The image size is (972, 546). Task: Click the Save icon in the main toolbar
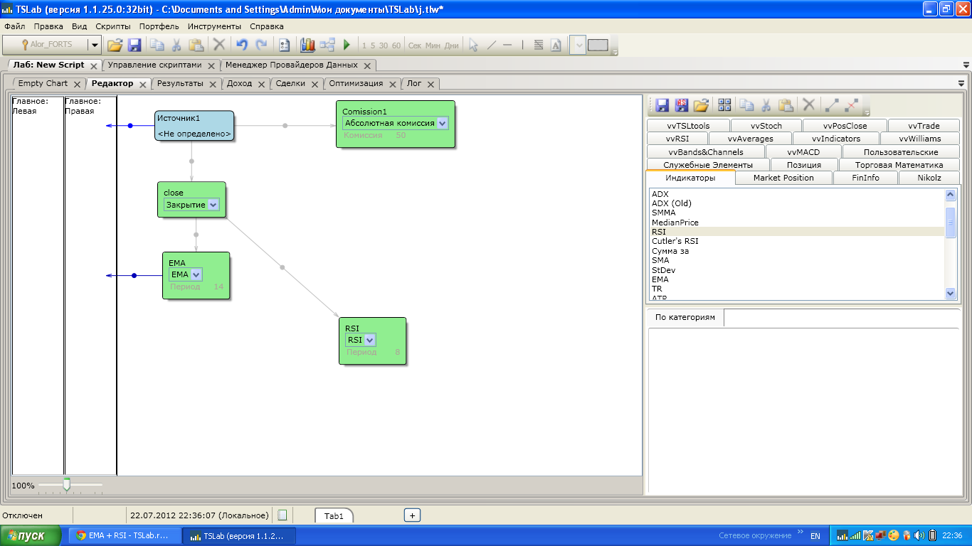[134, 45]
